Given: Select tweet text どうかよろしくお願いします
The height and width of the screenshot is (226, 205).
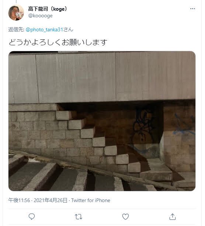Looking at the screenshot, I should (x=58, y=42).
